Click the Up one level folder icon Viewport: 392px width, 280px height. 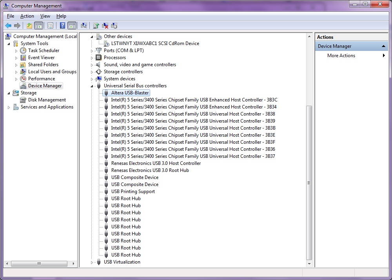point(29,26)
